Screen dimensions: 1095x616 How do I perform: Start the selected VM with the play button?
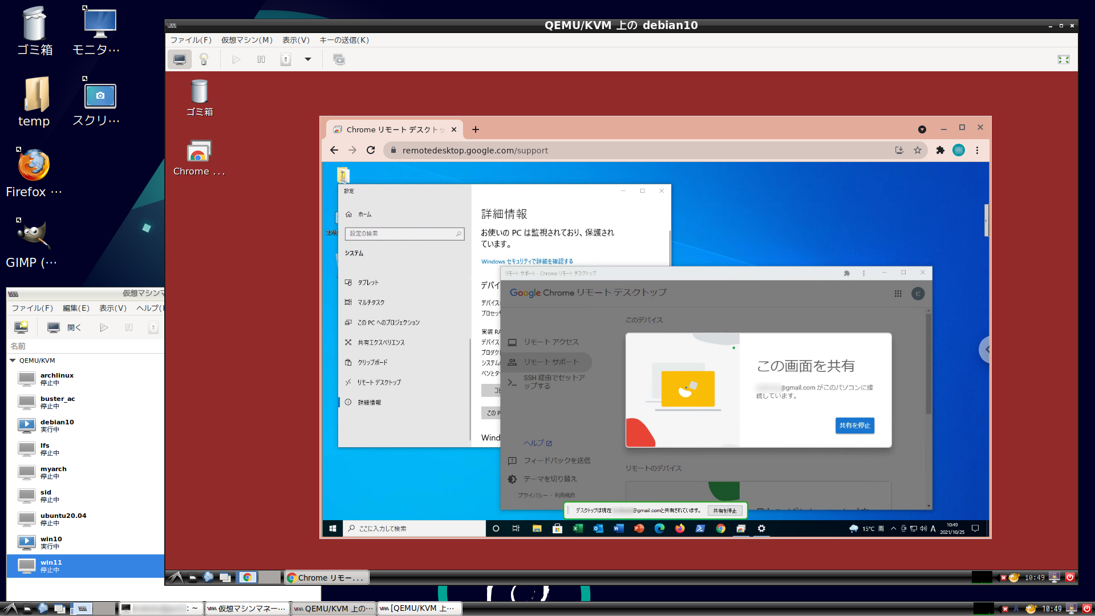[x=104, y=327]
